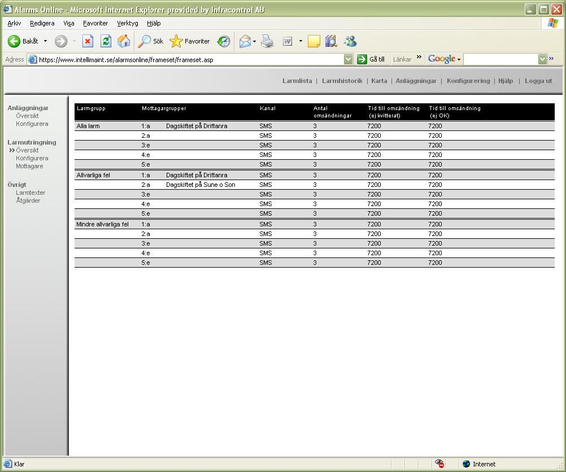Click the Windows flag logo

(x=552, y=23)
